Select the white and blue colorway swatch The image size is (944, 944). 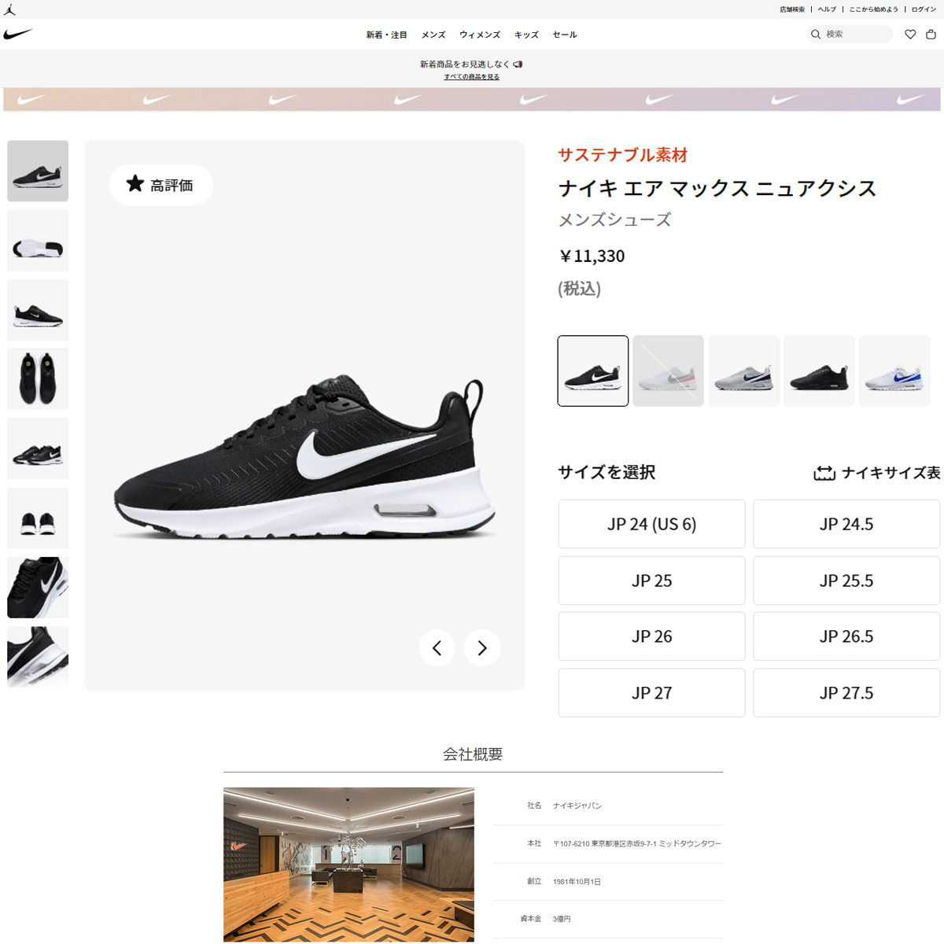tap(894, 371)
